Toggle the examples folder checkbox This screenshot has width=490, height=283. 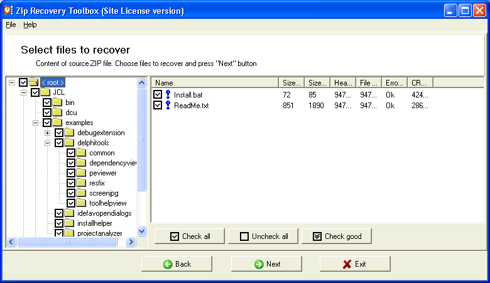pyautogui.click(x=47, y=122)
